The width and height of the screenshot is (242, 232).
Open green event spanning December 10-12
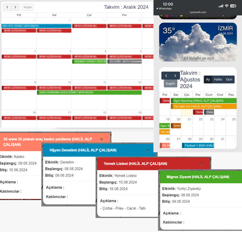point(89,92)
